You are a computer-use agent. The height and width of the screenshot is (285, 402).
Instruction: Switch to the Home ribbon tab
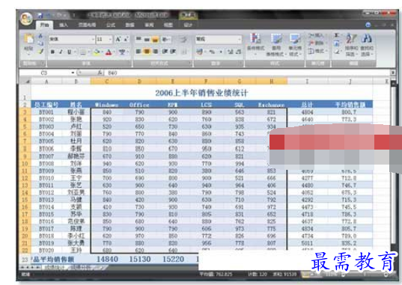pyautogui.click(x=44, y=25)
